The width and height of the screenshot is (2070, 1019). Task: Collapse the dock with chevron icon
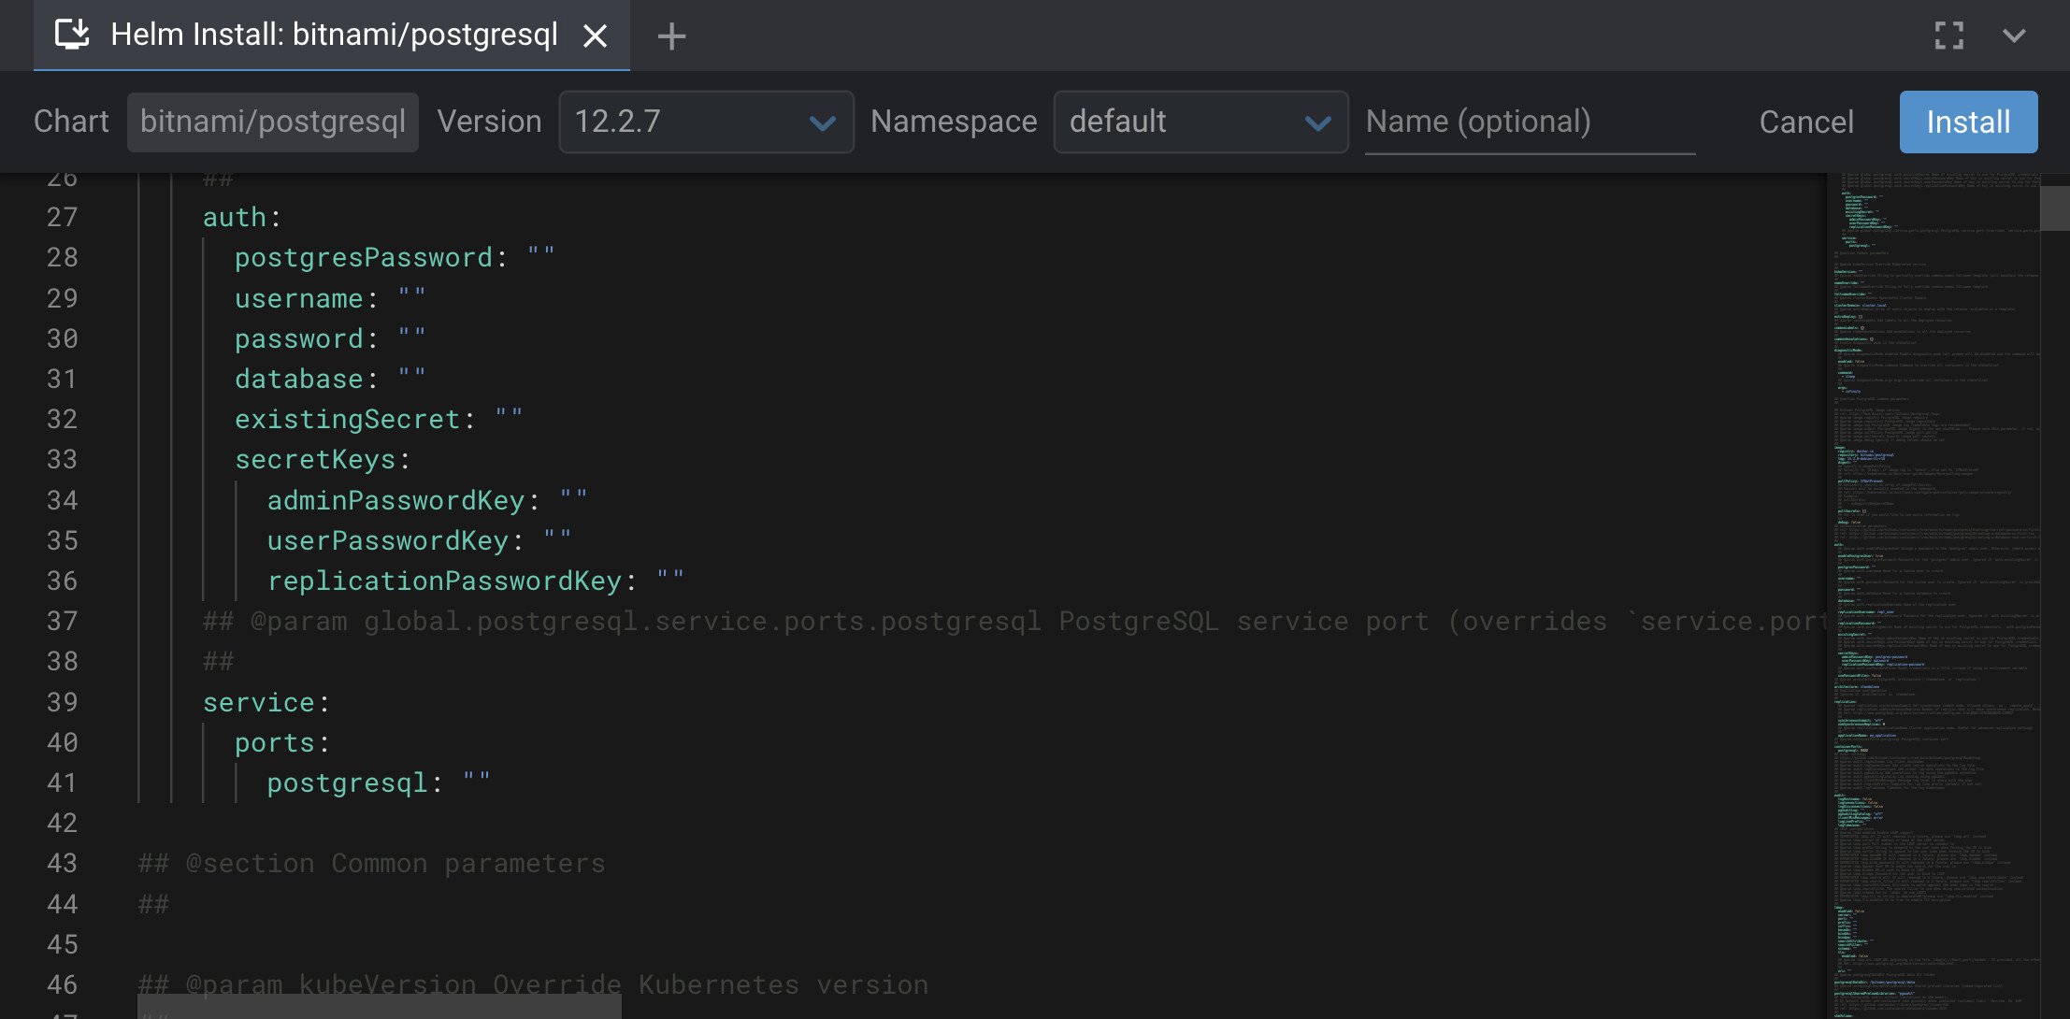coord(2014,36)
